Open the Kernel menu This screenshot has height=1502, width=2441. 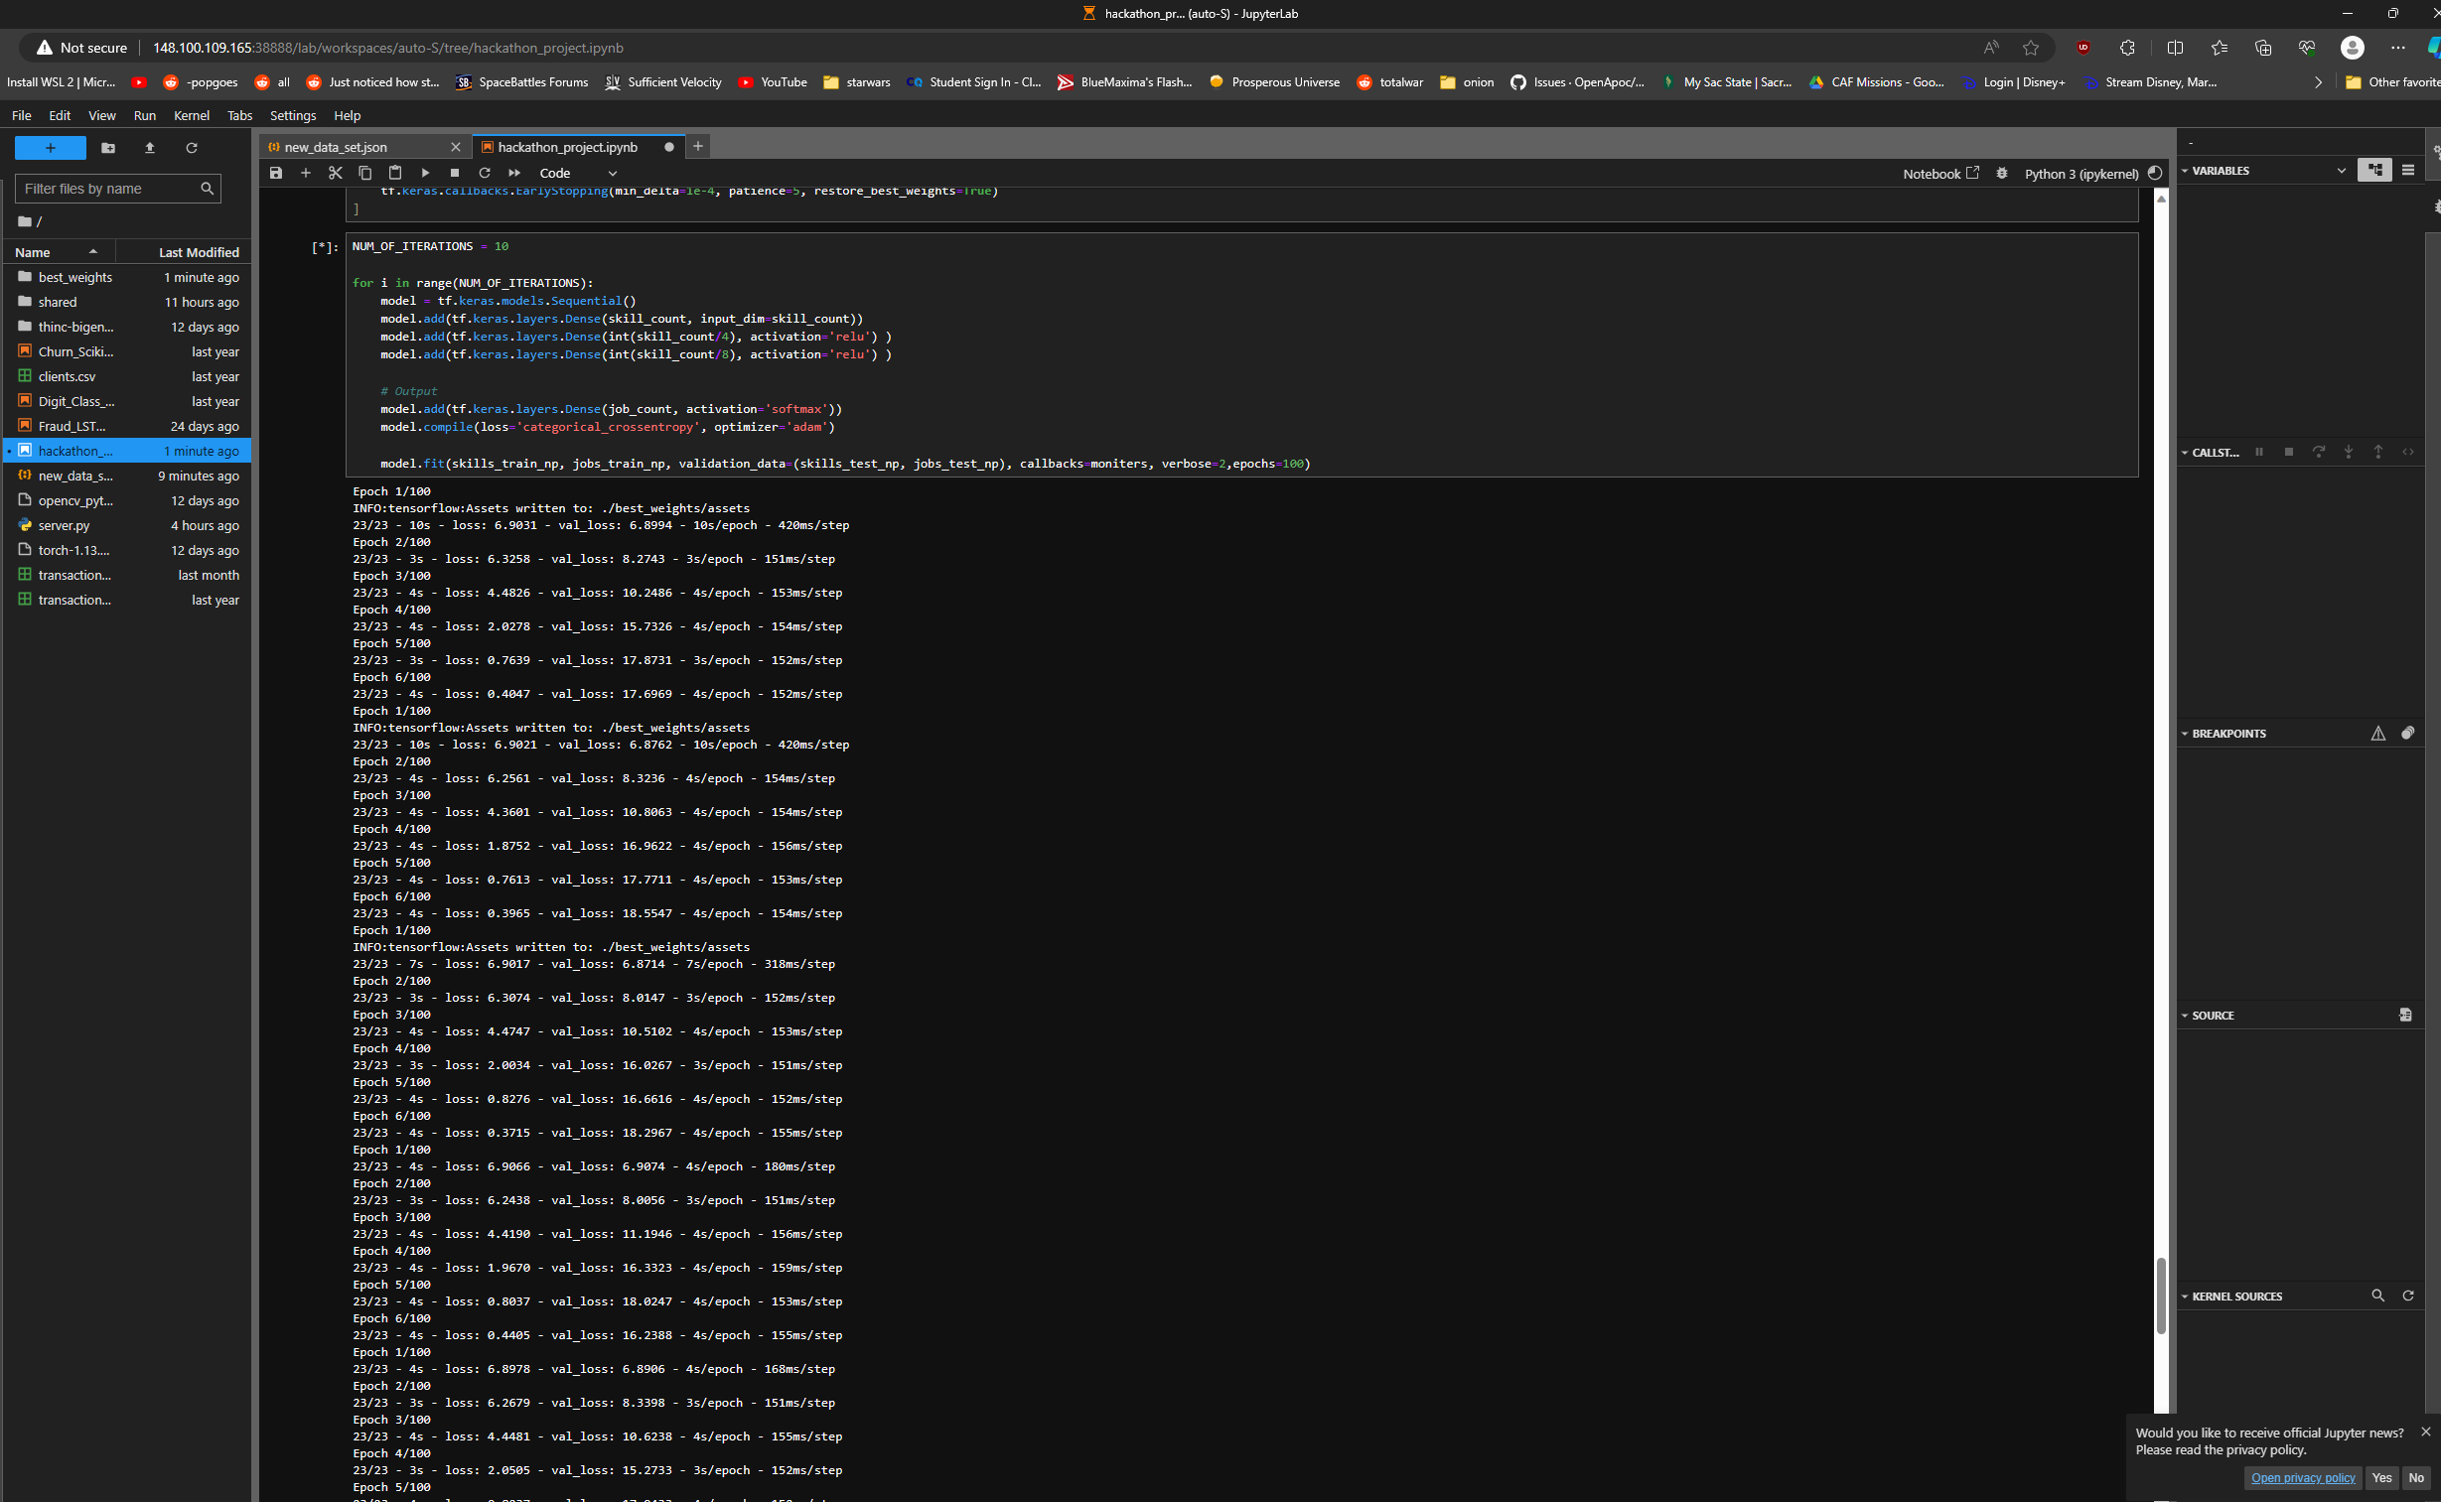191,115
